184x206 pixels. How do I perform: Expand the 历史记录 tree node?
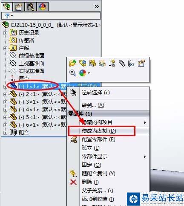coord(5,33)
